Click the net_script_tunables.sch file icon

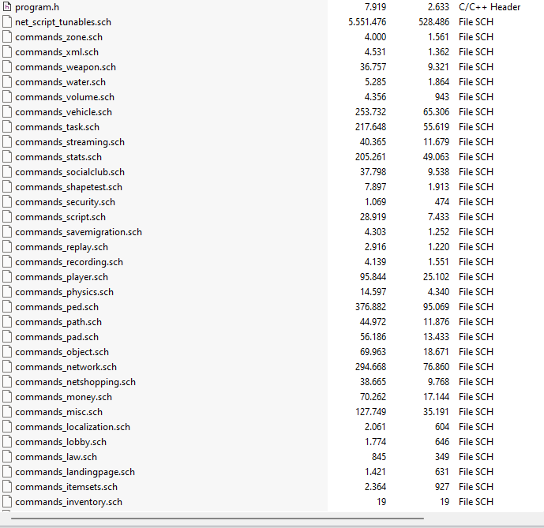click(x=7, y=22)
